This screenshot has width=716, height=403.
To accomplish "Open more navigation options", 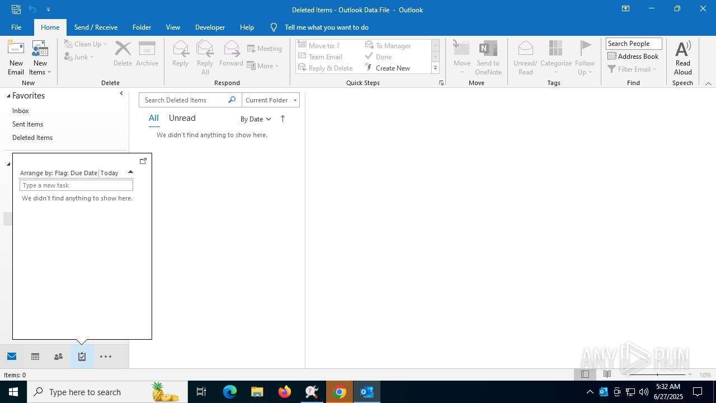I will tap(106, 357).
